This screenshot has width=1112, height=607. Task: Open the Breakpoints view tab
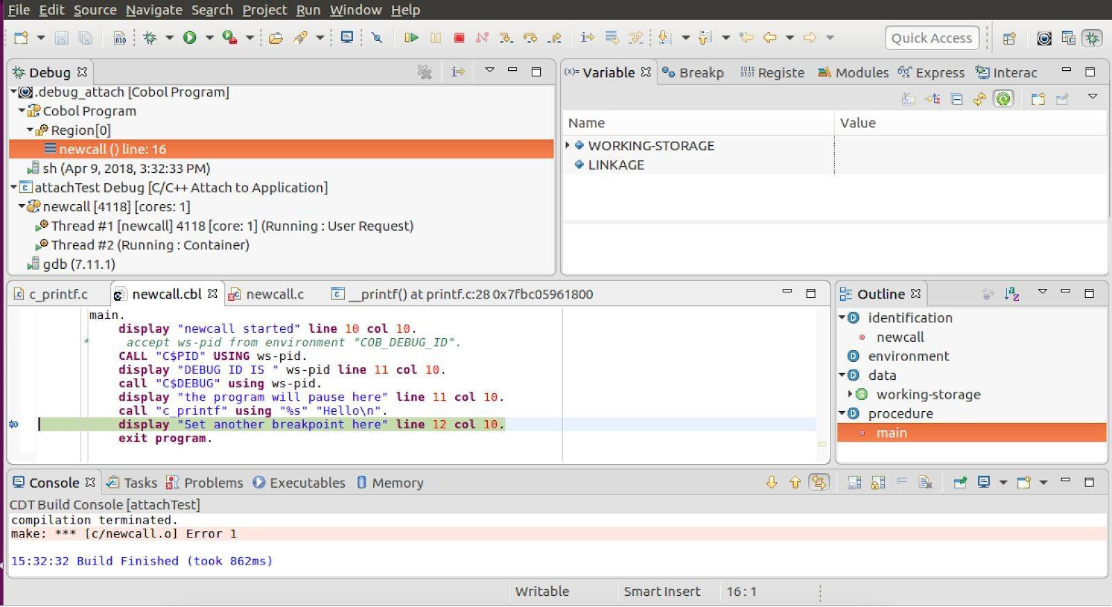coord(695,73)
